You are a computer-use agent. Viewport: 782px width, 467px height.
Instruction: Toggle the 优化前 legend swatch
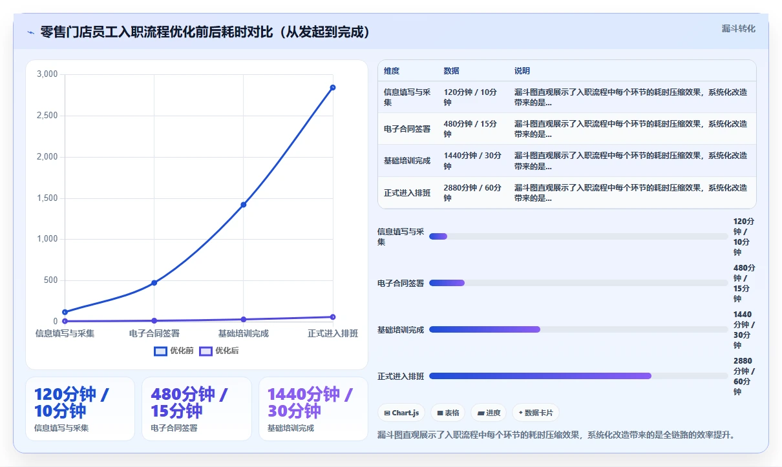point(160,351)
